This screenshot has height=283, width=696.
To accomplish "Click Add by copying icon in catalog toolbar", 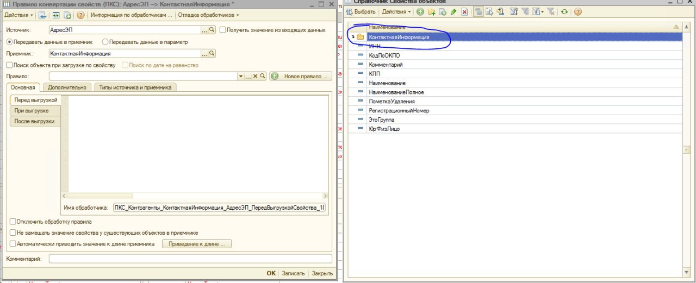I will coord(443,11).
